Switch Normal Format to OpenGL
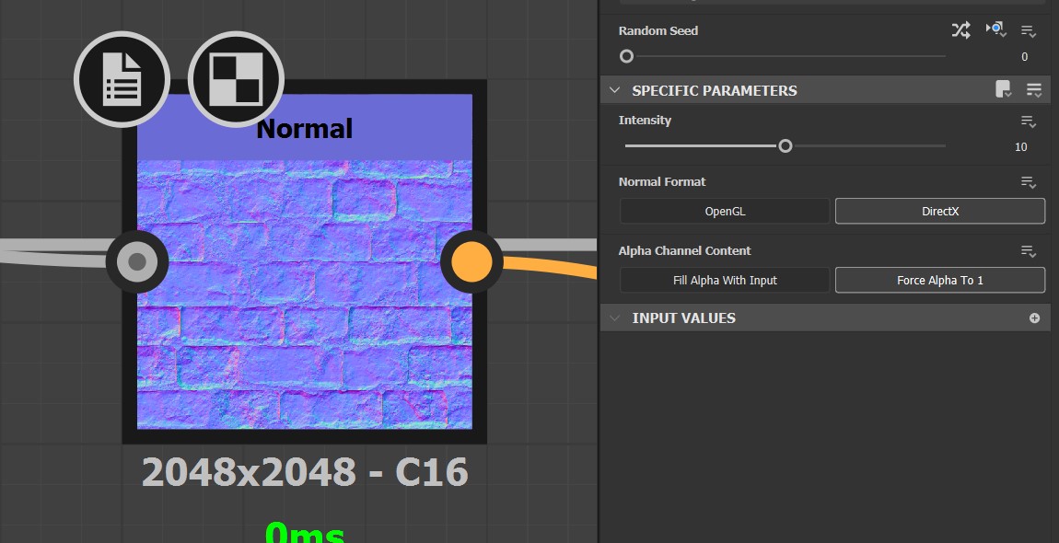 coord(725,211)
